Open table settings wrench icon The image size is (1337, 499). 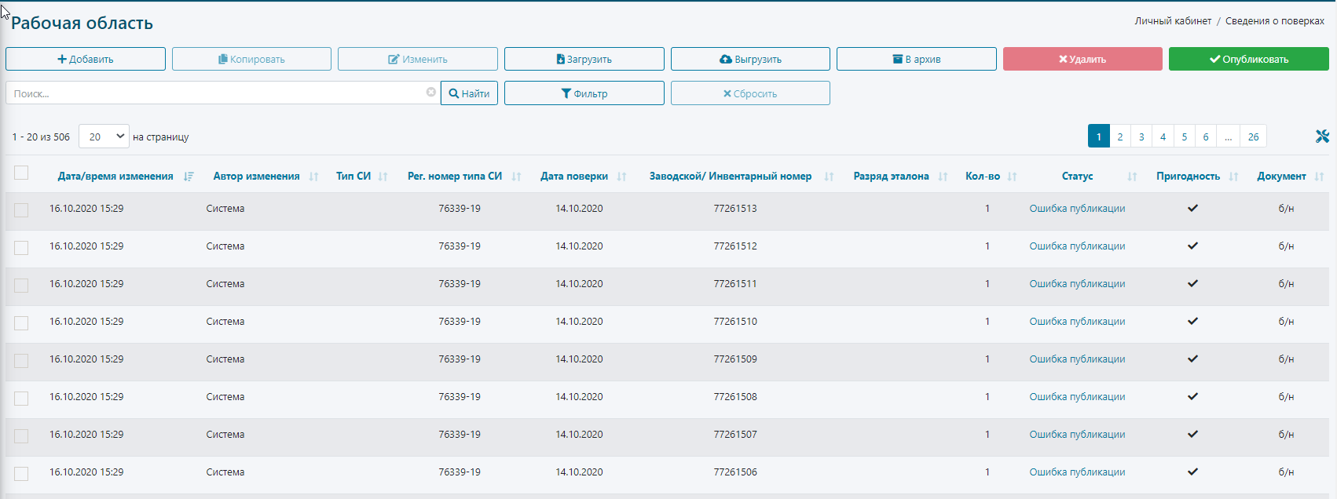[x=1322, y=137]
